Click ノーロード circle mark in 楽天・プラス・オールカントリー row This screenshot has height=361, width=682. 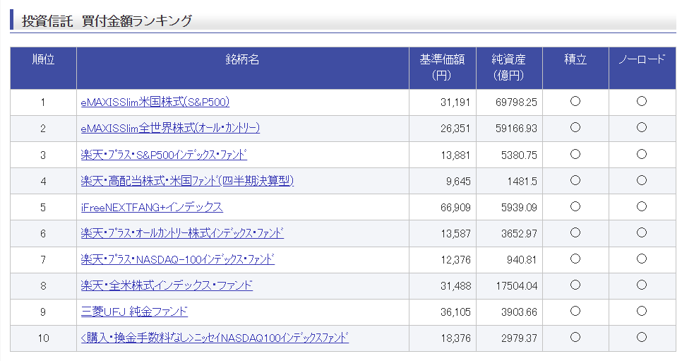[642, 232]
